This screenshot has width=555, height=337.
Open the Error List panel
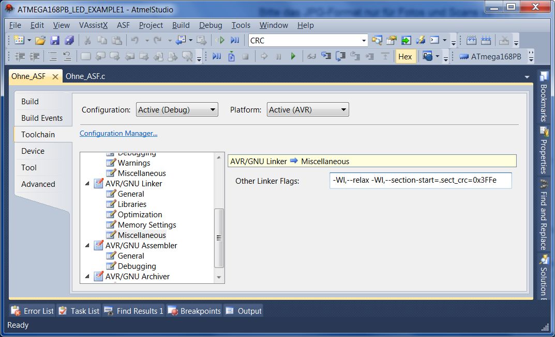(32, 311)
